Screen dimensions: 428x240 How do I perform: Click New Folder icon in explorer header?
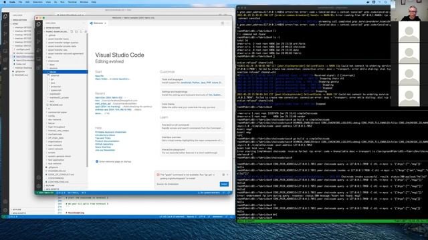76,31
